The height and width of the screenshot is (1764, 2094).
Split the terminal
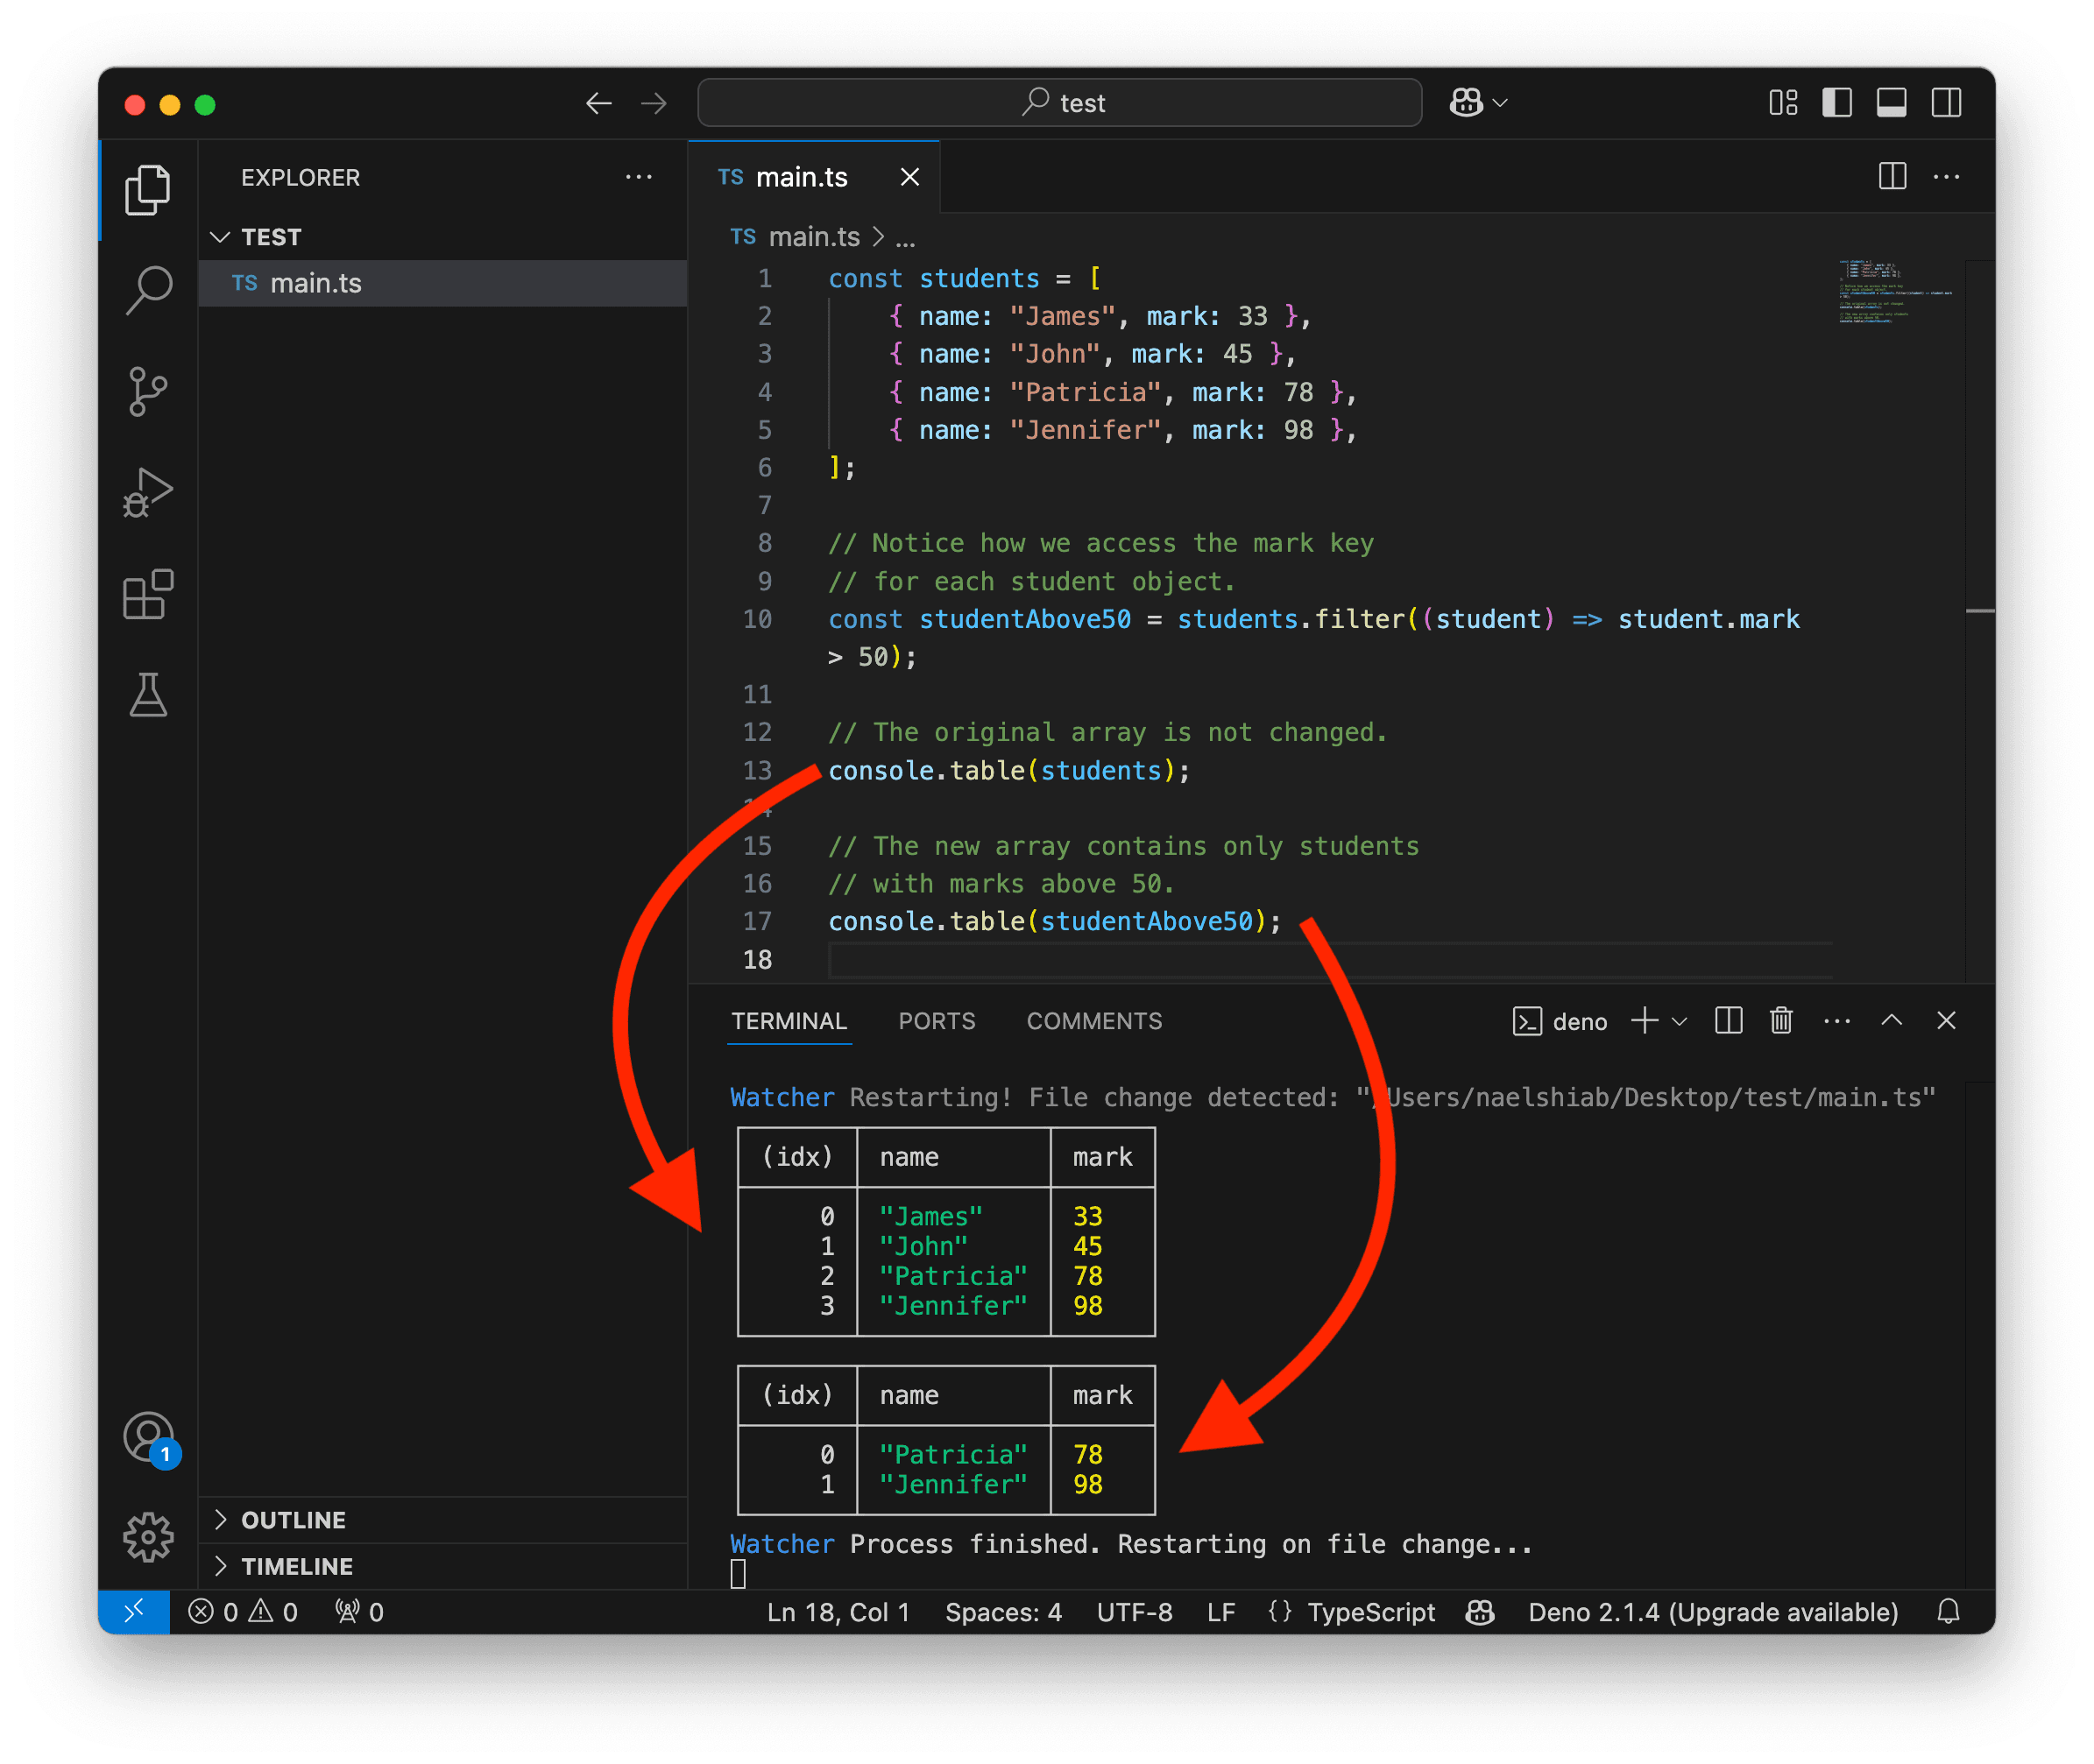pos(1727,1021)
